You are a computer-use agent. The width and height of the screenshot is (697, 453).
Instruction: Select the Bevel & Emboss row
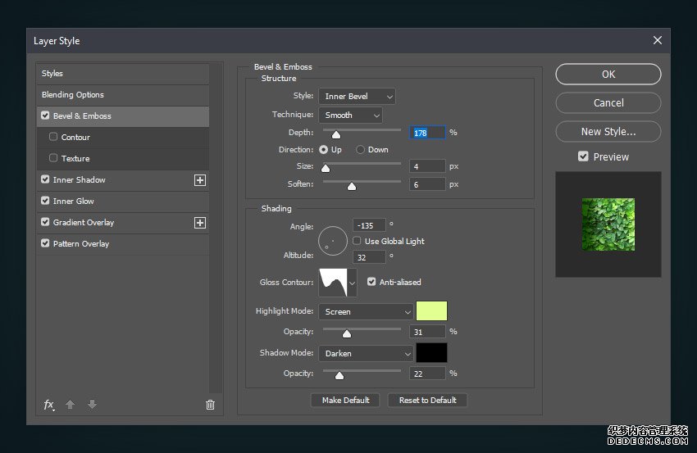(123, 116)
